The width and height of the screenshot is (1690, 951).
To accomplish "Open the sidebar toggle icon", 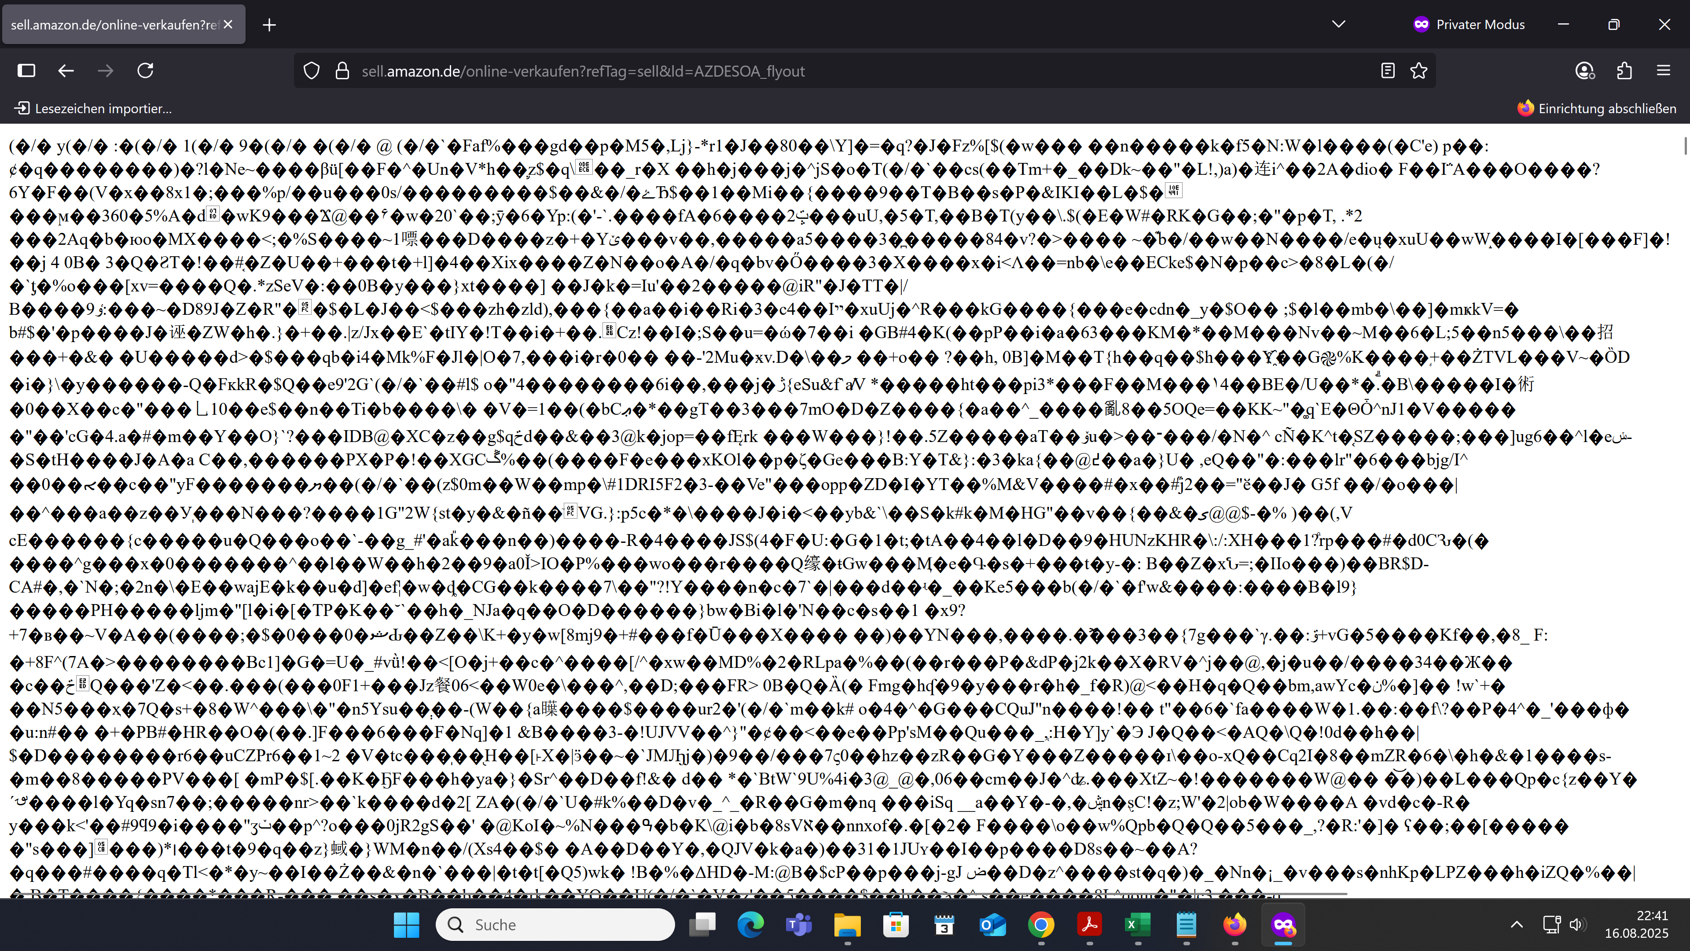I will [x=26, y=71].
